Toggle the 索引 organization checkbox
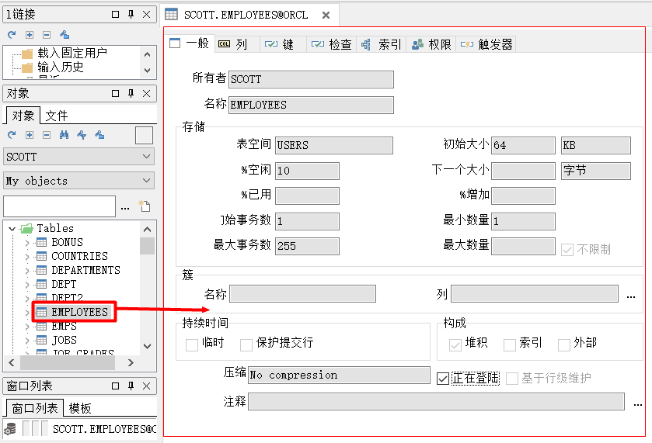652x443 pixels. point(510,344)
